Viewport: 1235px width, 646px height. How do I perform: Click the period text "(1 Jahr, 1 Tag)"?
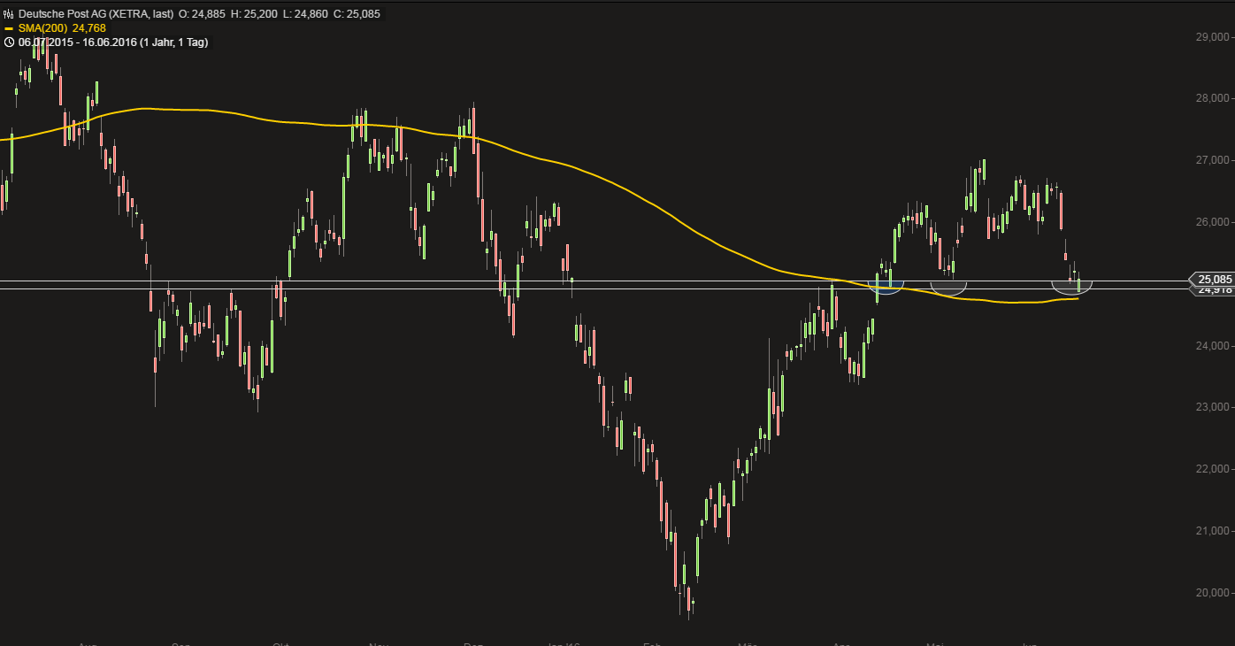[174, 42]
